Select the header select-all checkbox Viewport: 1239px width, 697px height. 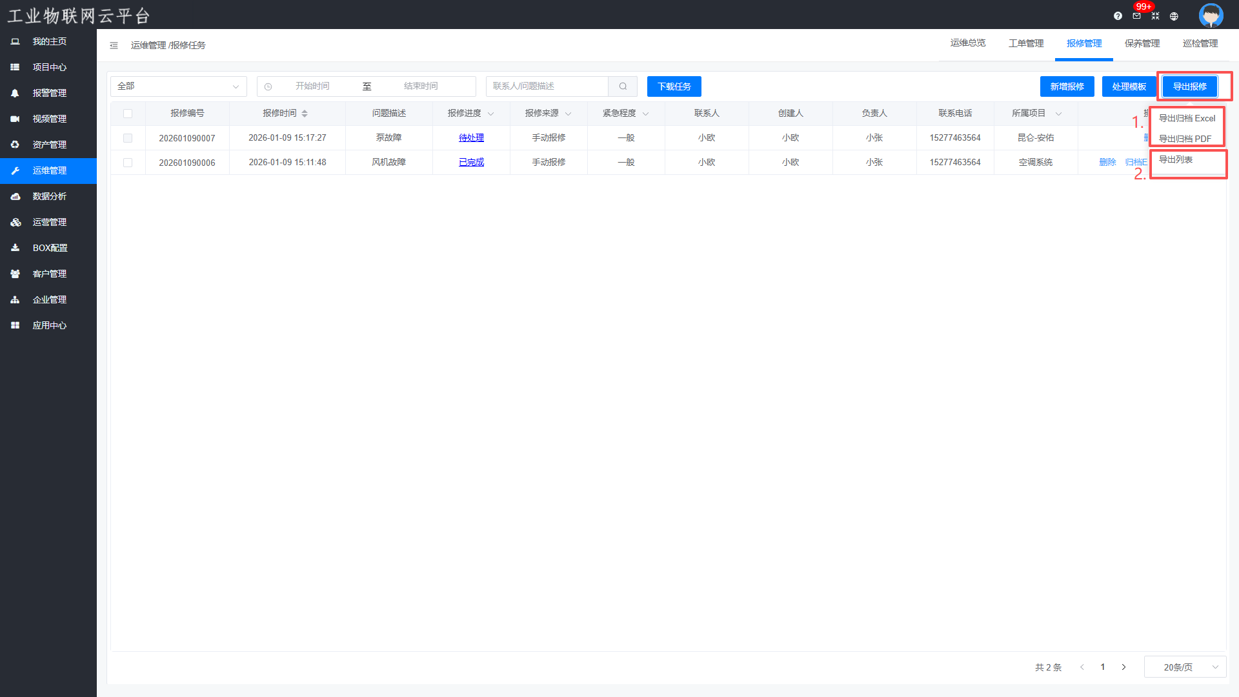128,114
